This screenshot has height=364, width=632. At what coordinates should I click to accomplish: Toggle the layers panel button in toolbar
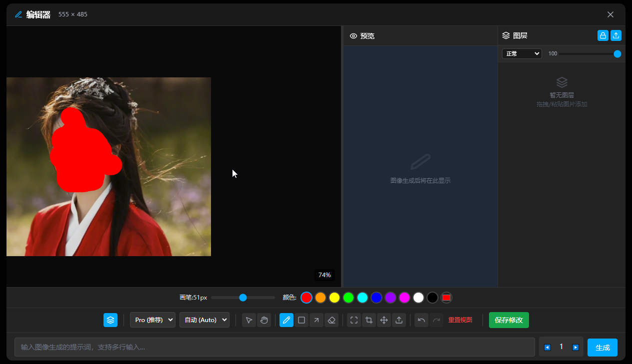[110, 320]
